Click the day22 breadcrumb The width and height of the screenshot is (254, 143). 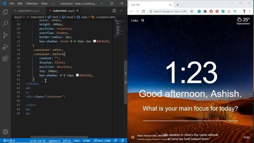tap(18, 17)
